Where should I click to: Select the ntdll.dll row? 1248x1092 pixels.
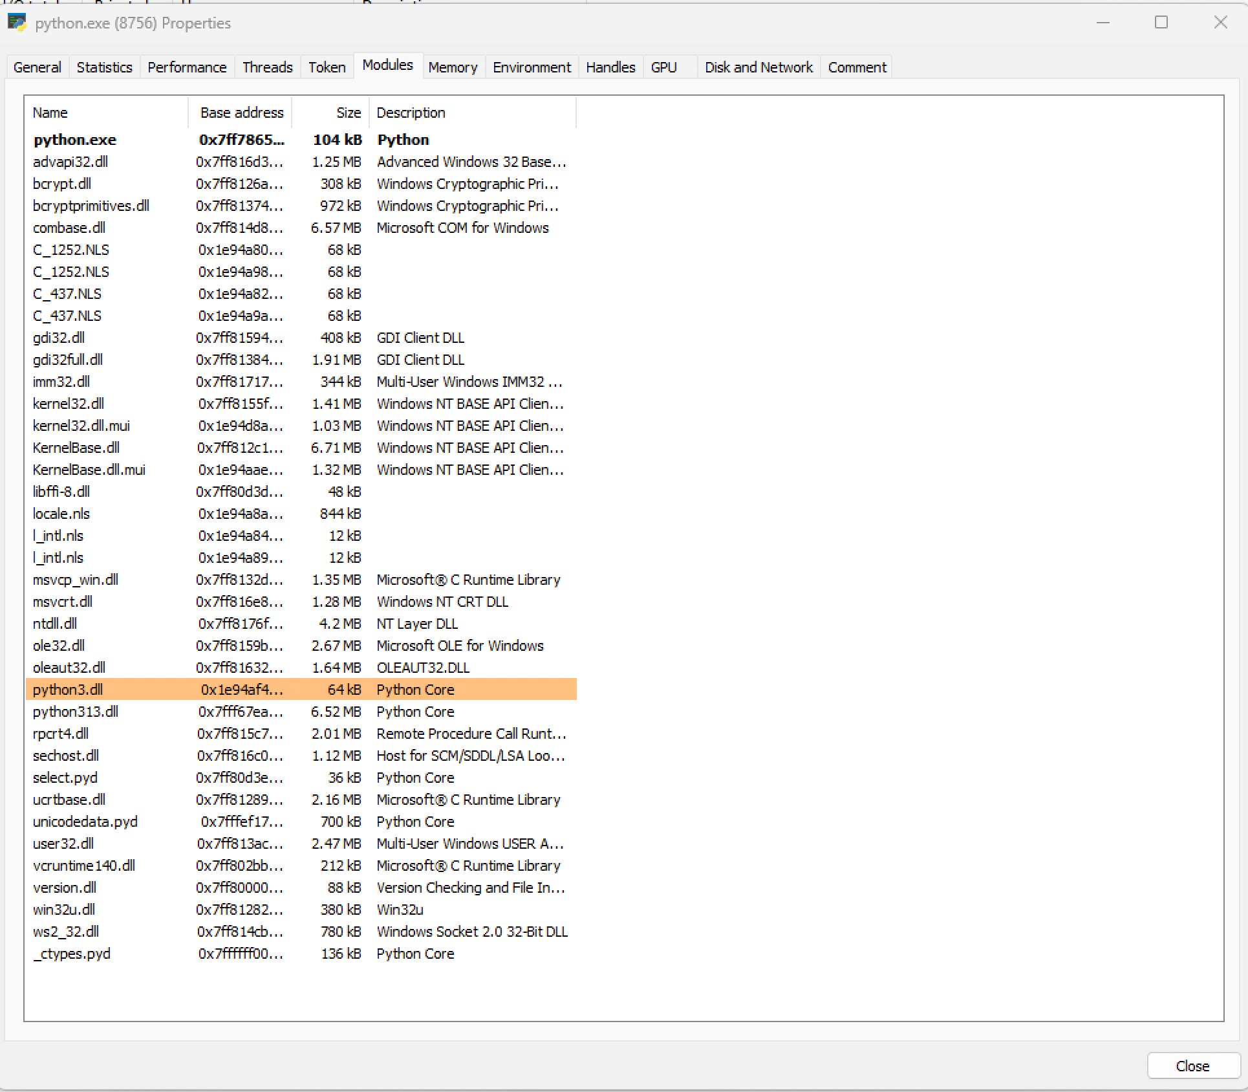(301, 624)
